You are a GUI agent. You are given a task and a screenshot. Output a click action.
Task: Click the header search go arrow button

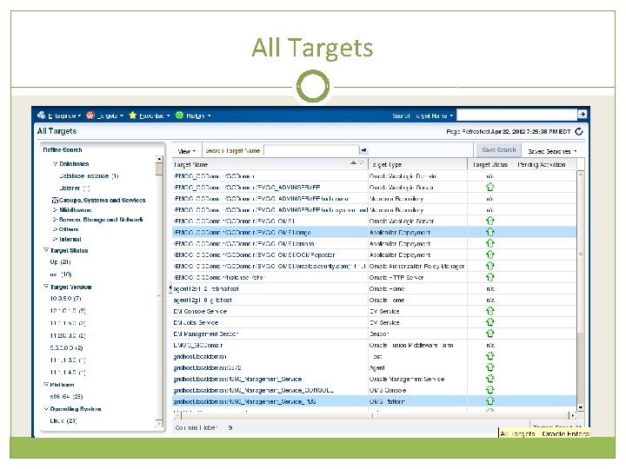click(583, 115)
